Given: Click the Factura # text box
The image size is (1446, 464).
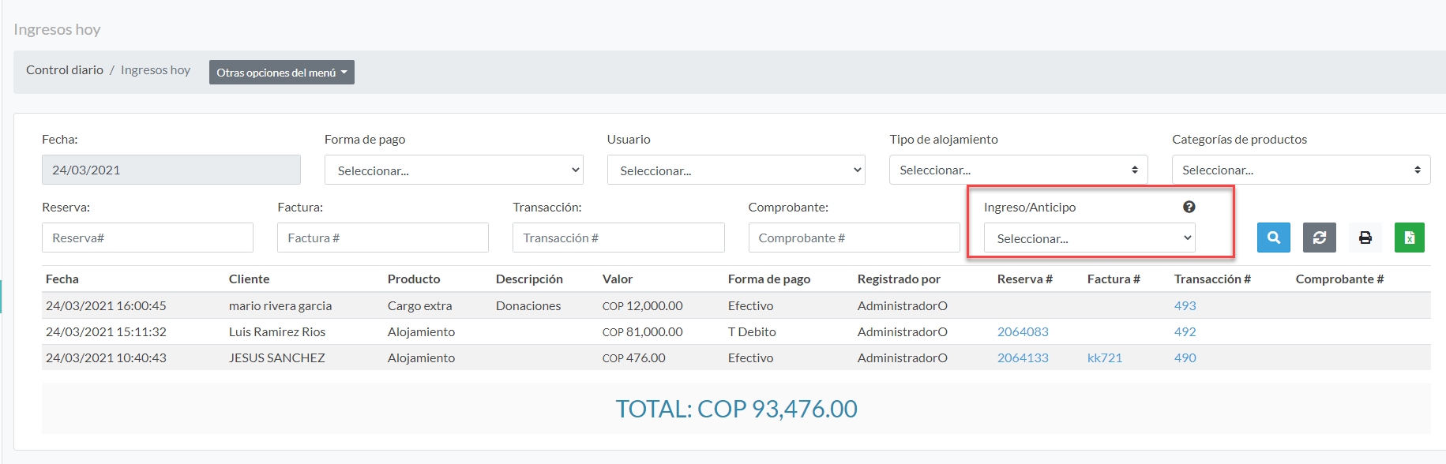Looking at the screenshot, I should [x=382, y=238].
